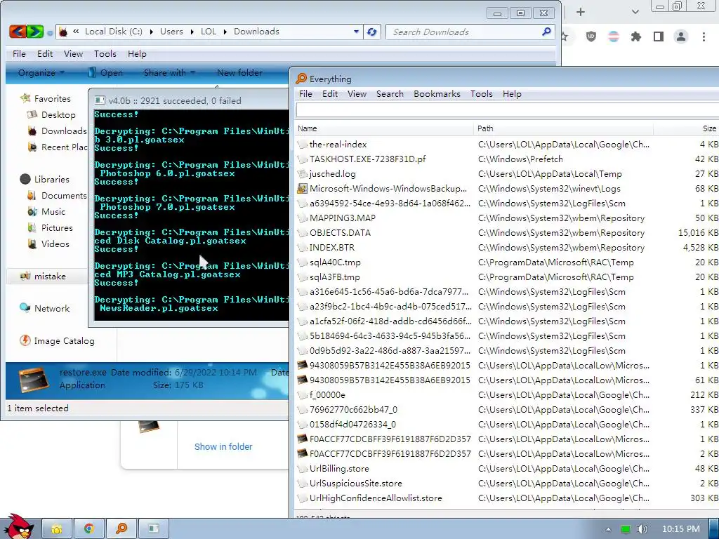Screen dimensions: 719x539
Task: Sort Everything results by Name column
Action: click(x=385, y=129)
